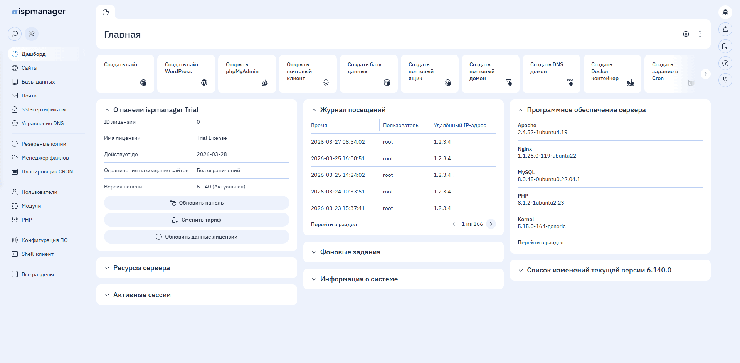
Task: Expand Информация о системе section
Action: tap(314, 279)
